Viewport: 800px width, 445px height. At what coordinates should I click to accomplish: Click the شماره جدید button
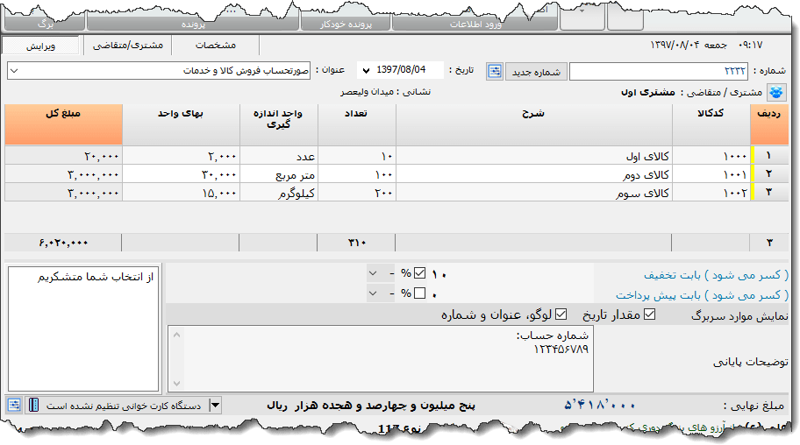(536, 71)
